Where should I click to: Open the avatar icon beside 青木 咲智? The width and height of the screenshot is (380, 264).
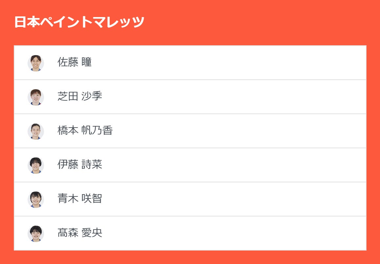coord(35,199)
